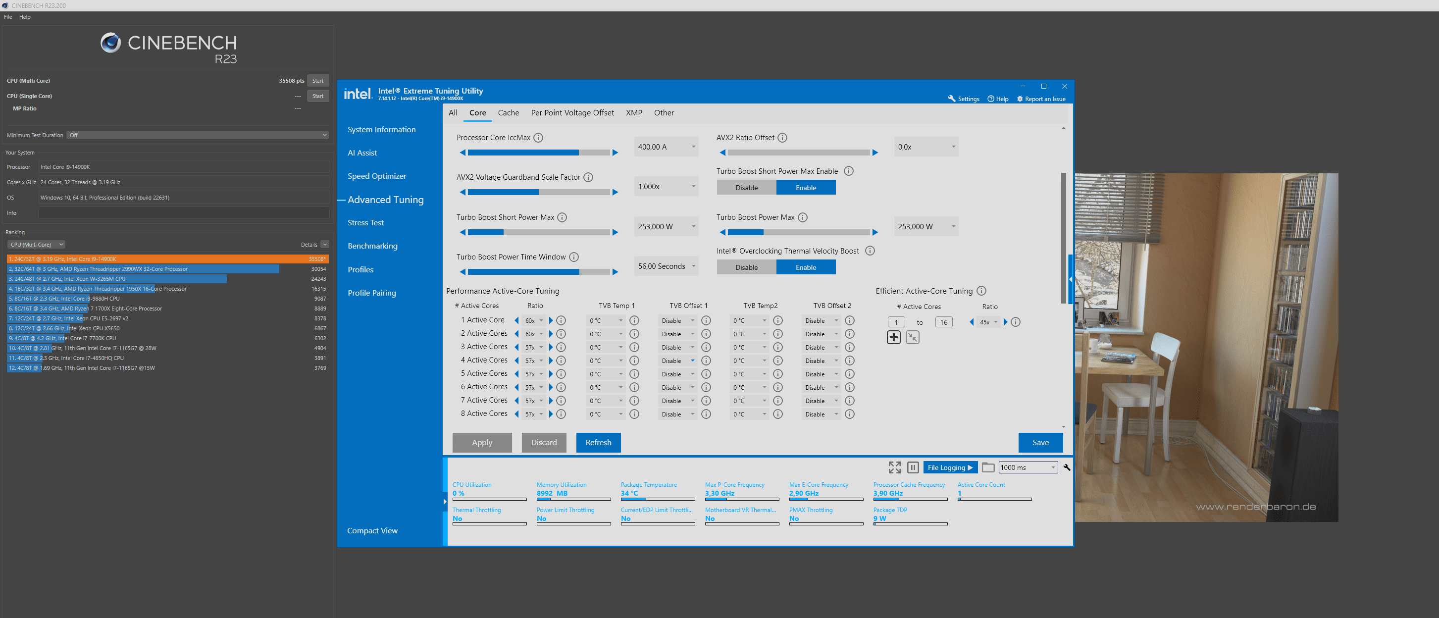Open XTU Help
The height and width of the screenshot is (618, 1439).
(998, 99)
